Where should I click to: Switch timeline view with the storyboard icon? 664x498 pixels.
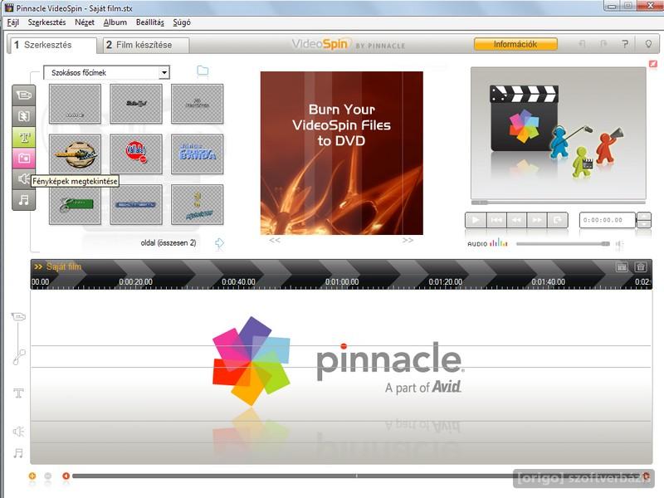622,266
